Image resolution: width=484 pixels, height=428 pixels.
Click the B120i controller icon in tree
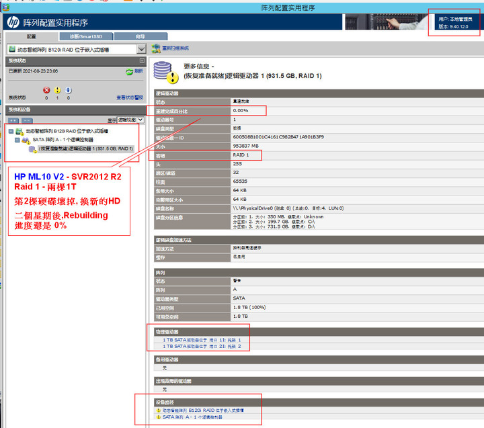(19, 132)
